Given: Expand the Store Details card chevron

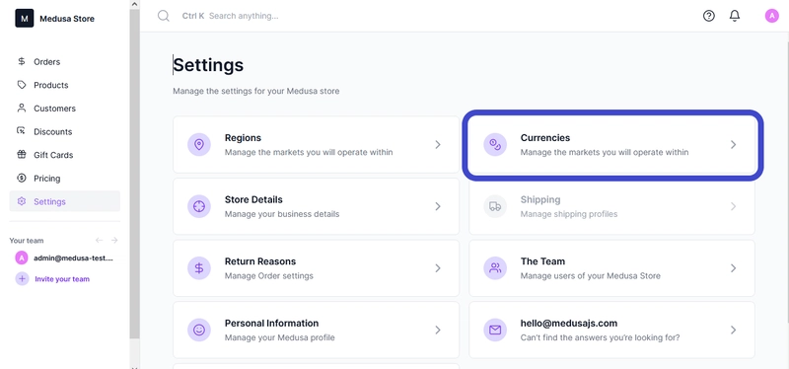Looking at the screenshot, I should 438,206.
